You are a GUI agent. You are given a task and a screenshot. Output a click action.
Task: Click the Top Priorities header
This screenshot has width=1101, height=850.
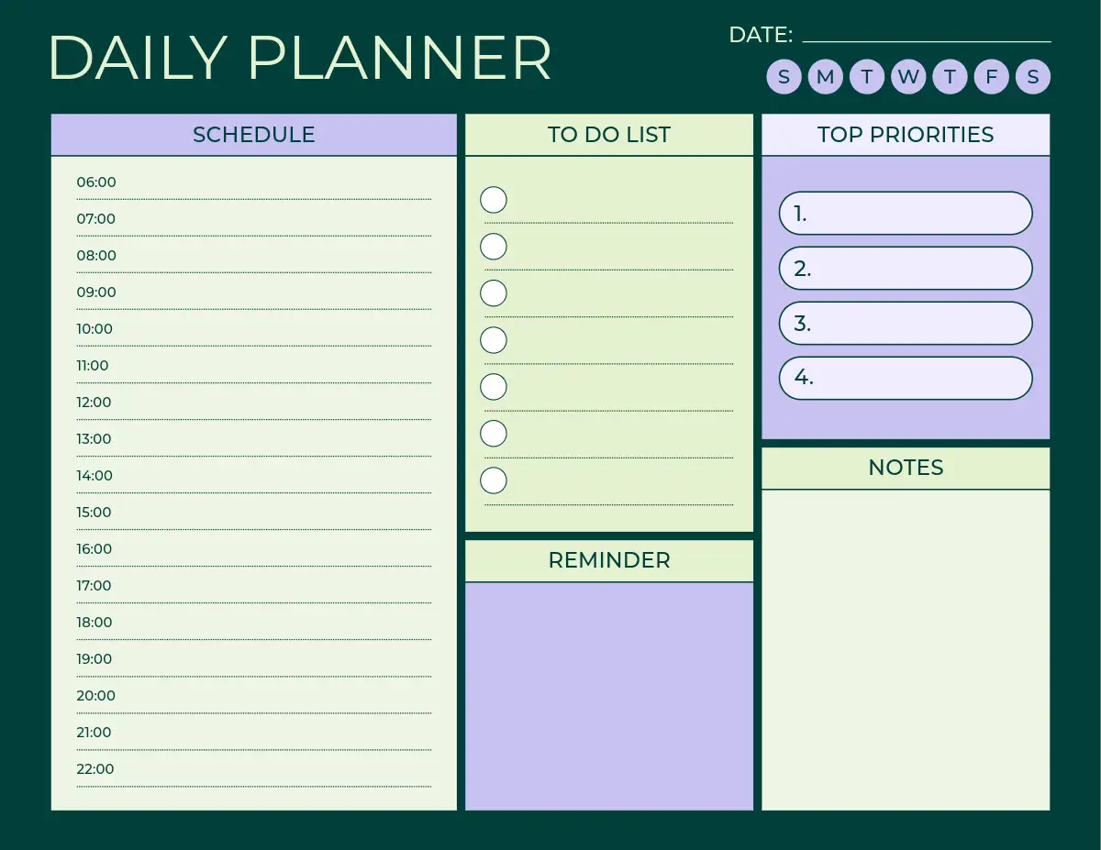pos(906,135)
